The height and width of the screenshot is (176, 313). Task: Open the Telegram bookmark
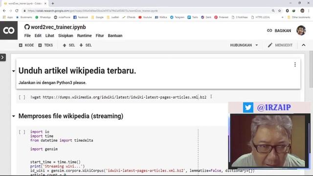[x=177, y=18]
